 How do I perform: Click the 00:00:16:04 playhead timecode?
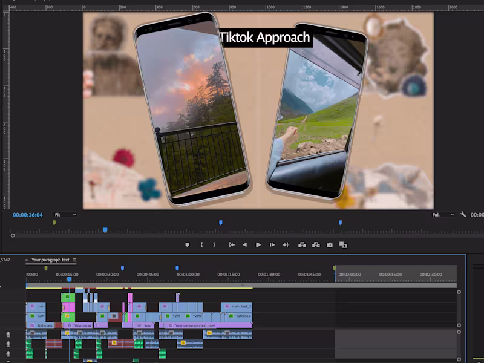click(x=28, y=215)
